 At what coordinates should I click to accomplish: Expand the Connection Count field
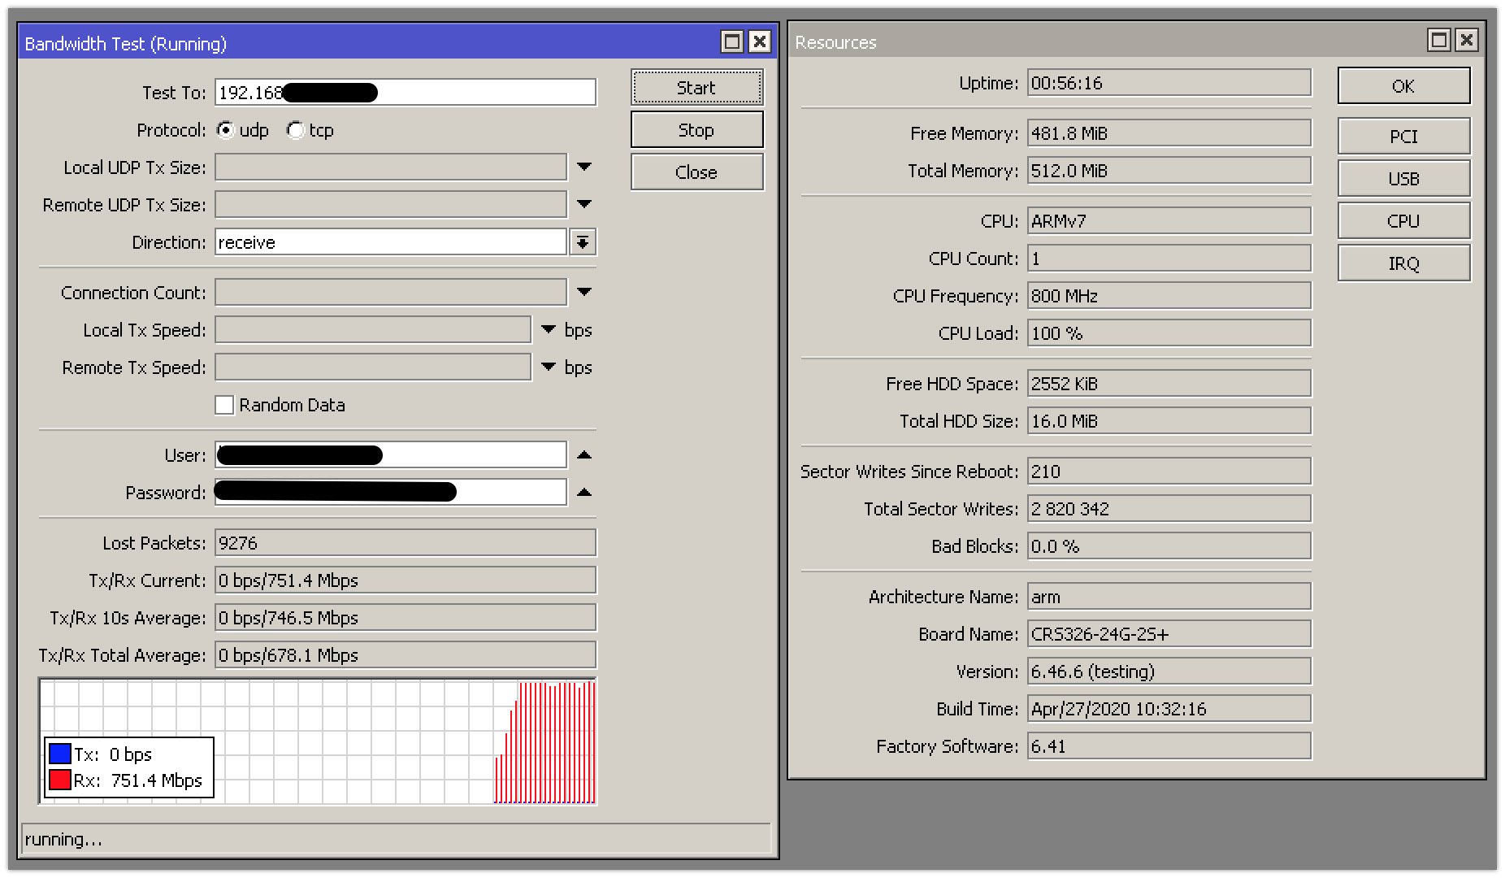click(x=583, y=293)
